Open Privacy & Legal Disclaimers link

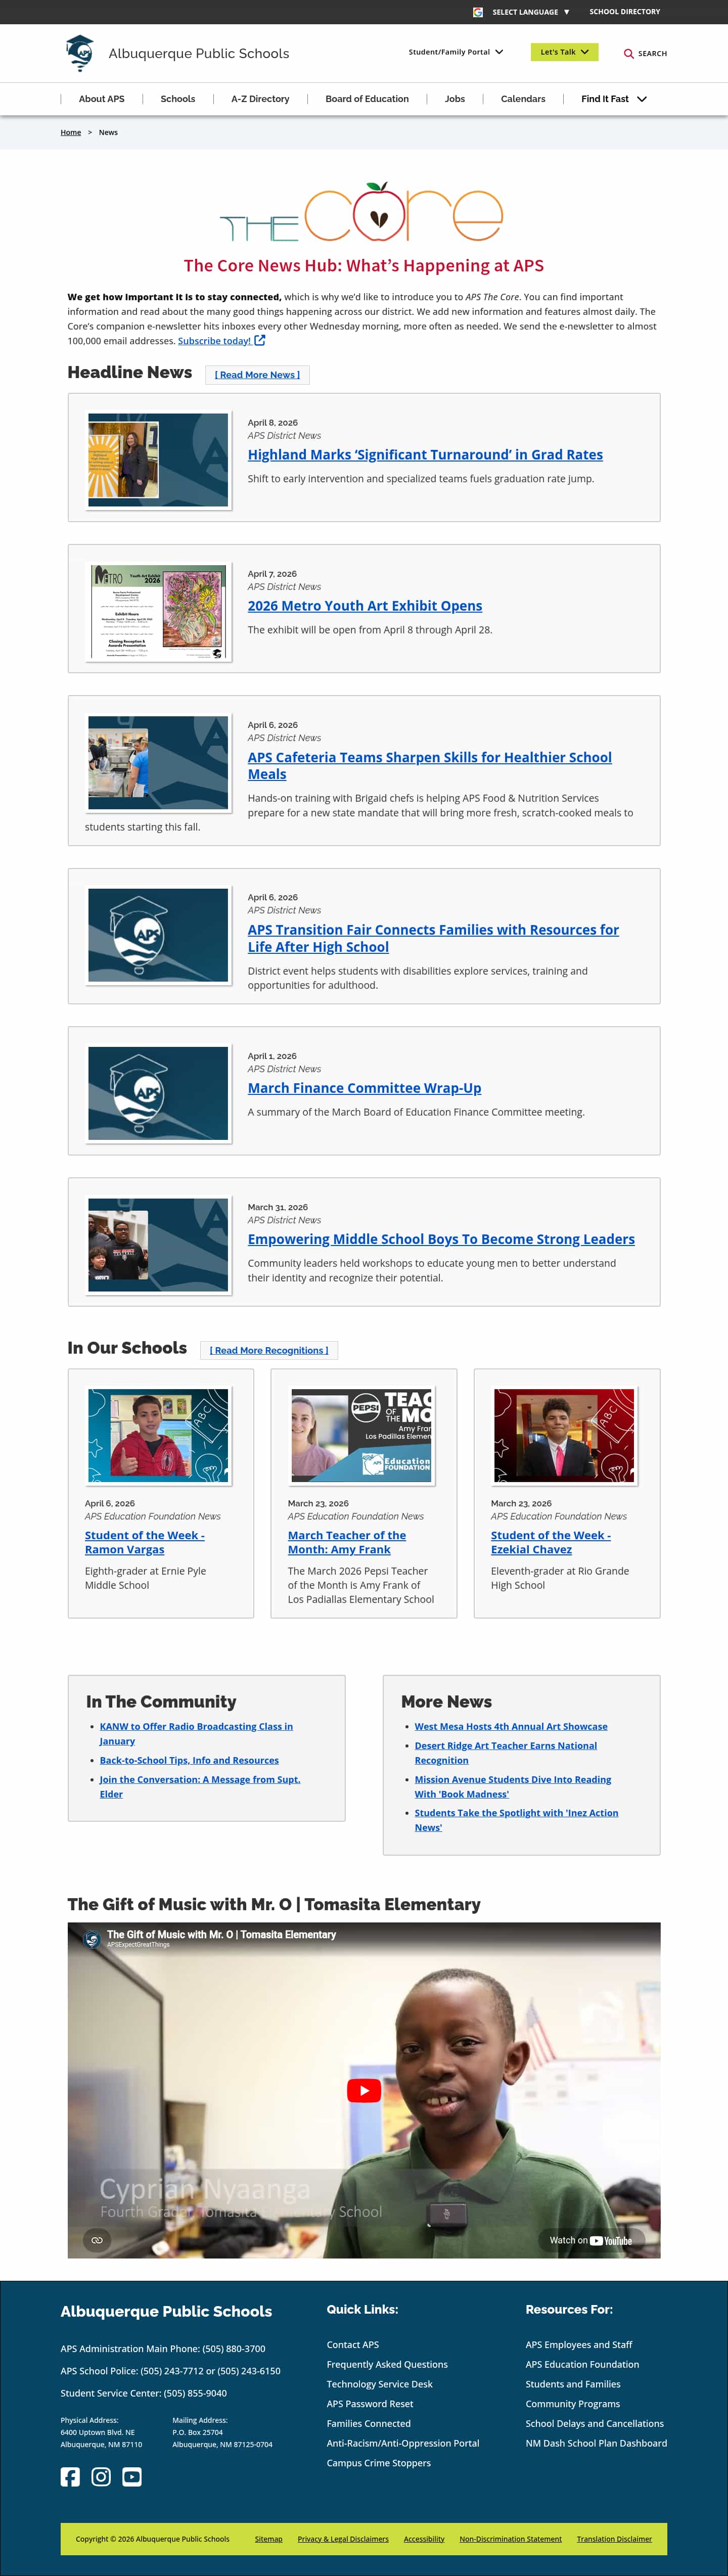tap(343, 2538)
